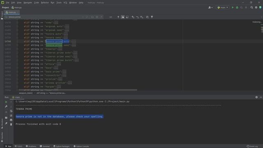Click the Project breadcrumb in navigation bar
The height and width of the screenshot is (148, 263).
(5, 7)
